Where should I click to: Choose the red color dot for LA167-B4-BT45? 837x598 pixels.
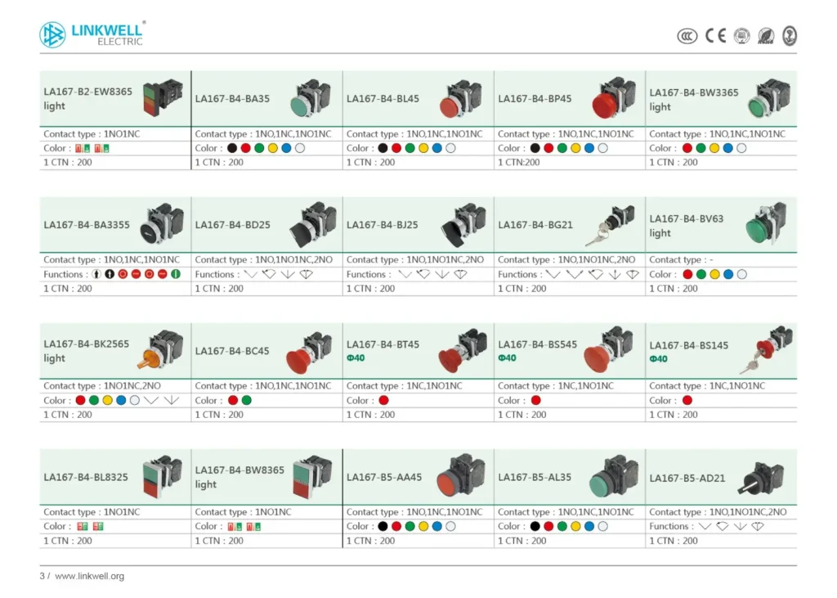coord(384,400)
